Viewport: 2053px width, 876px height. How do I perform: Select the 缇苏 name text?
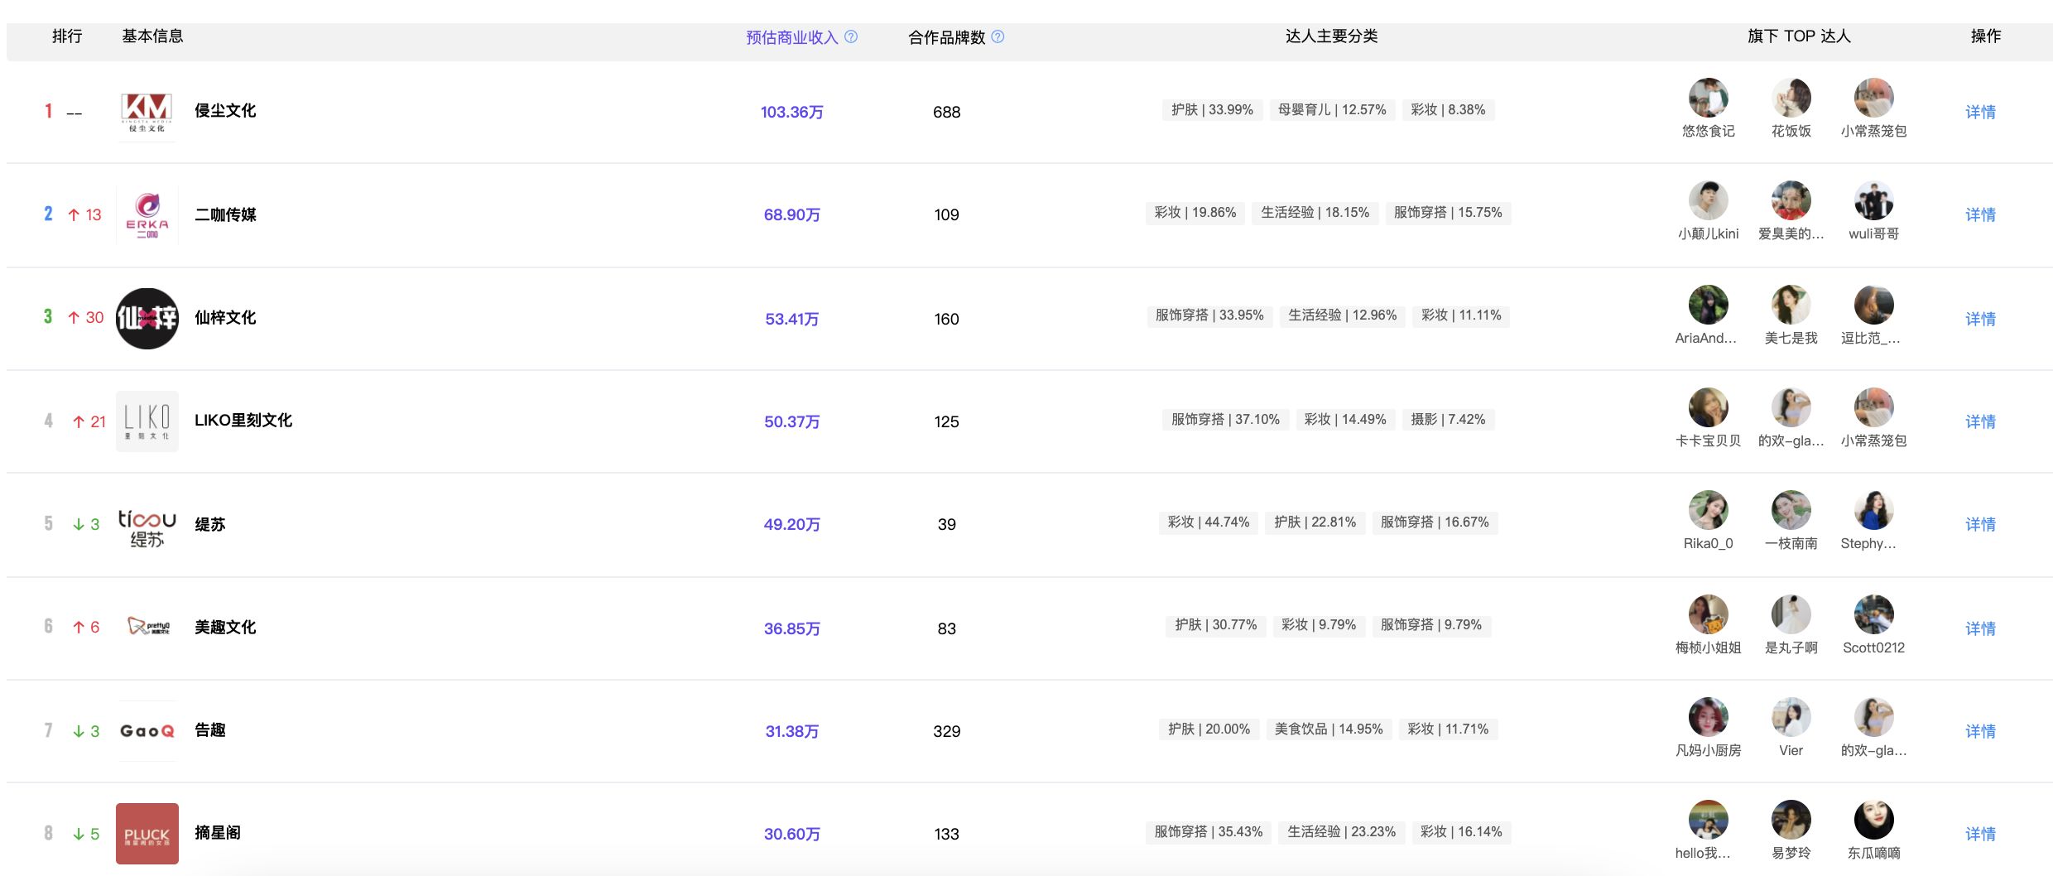tap(209, 524)
